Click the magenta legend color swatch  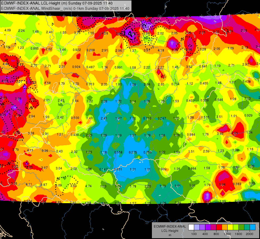click(214, 227)
